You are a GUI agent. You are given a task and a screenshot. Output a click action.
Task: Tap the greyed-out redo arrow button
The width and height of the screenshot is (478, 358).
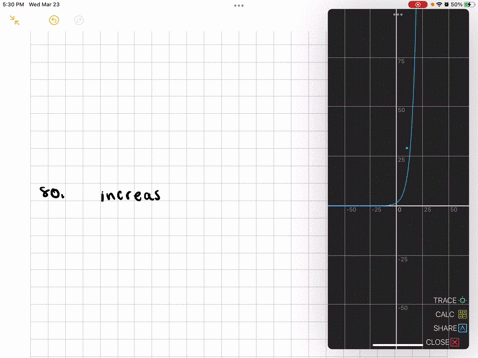point(79,20)
